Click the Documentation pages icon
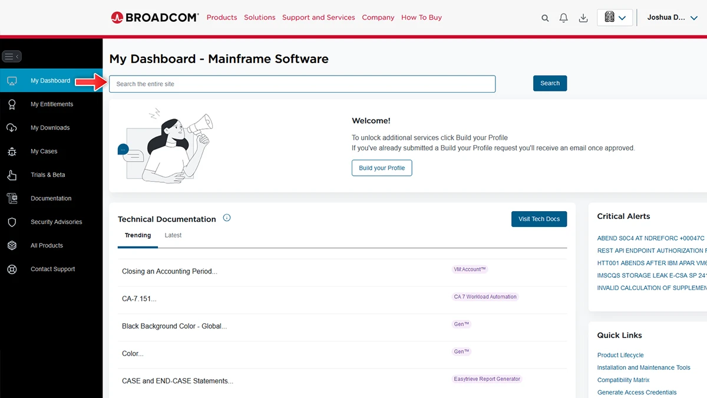 12,199
